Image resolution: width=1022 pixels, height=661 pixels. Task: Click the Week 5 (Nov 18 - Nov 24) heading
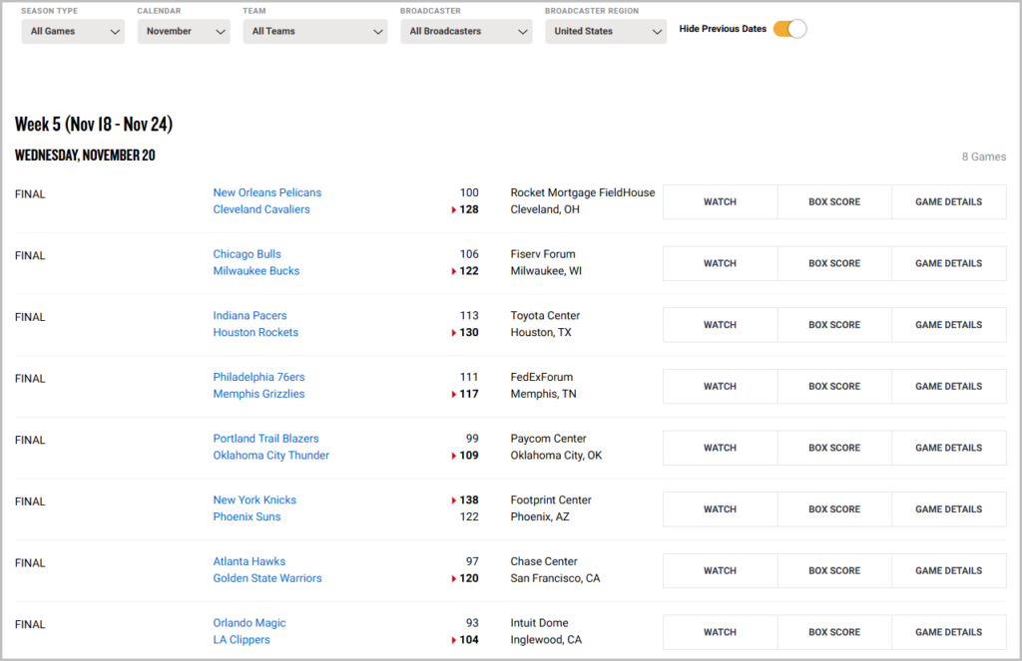tap(94, 125)
